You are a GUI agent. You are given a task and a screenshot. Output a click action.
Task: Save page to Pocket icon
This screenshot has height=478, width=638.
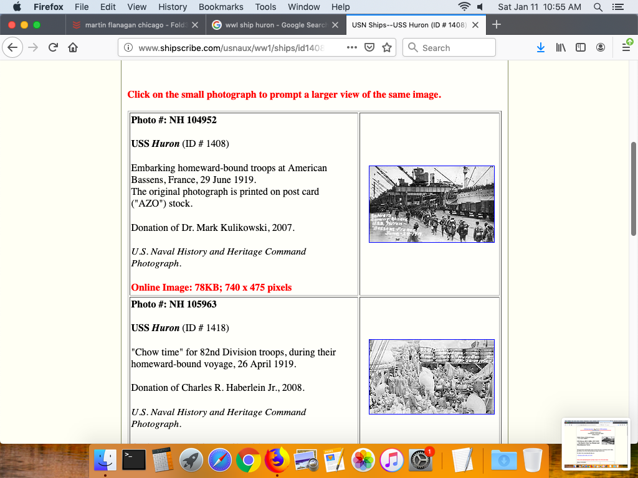coord(369,47)
